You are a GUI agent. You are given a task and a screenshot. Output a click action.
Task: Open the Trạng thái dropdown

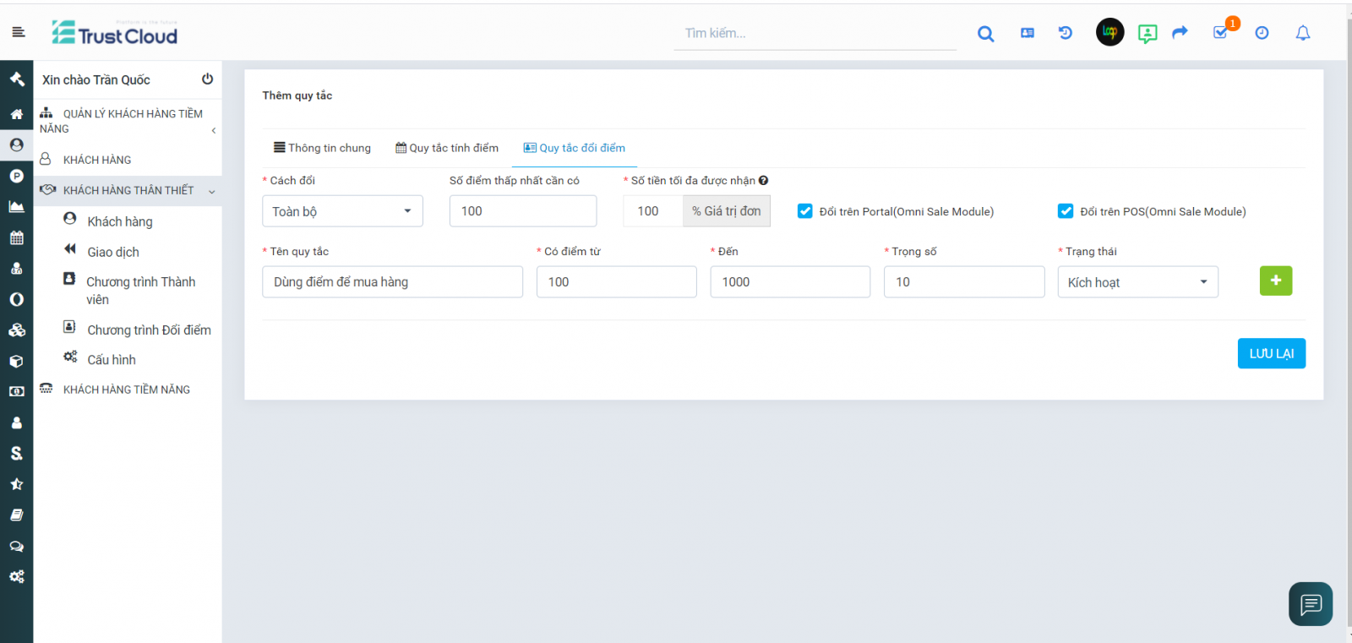(x=1137, y=282)
